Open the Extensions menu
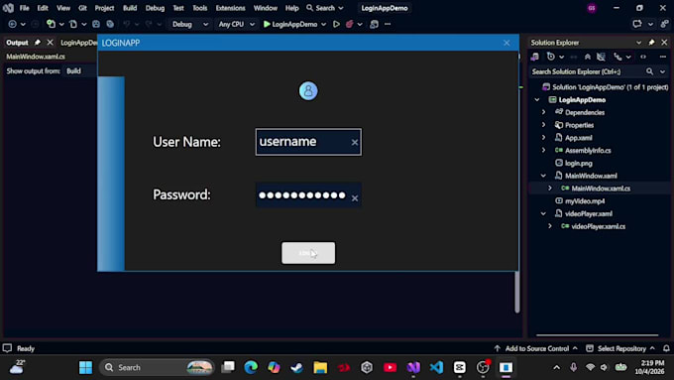Screen dimensions: 674x380 (230, 8)
